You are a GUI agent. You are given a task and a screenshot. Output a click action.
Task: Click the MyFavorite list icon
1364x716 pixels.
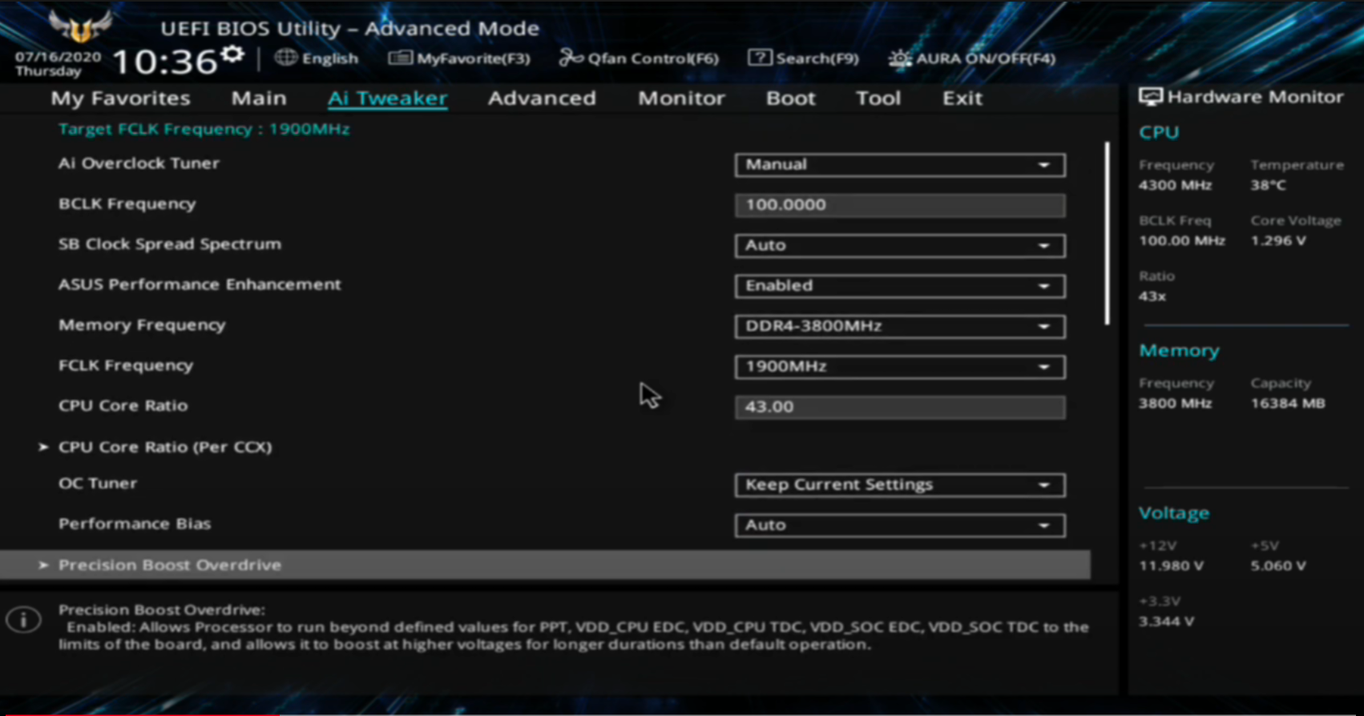point(400,58)
